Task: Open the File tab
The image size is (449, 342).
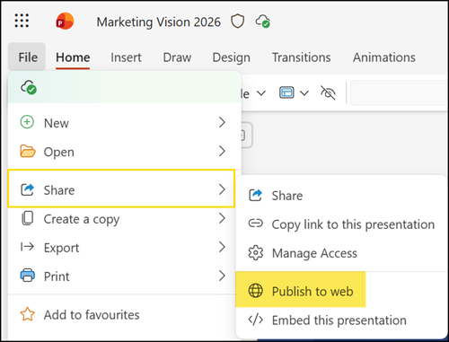Action: coord(27,57)
